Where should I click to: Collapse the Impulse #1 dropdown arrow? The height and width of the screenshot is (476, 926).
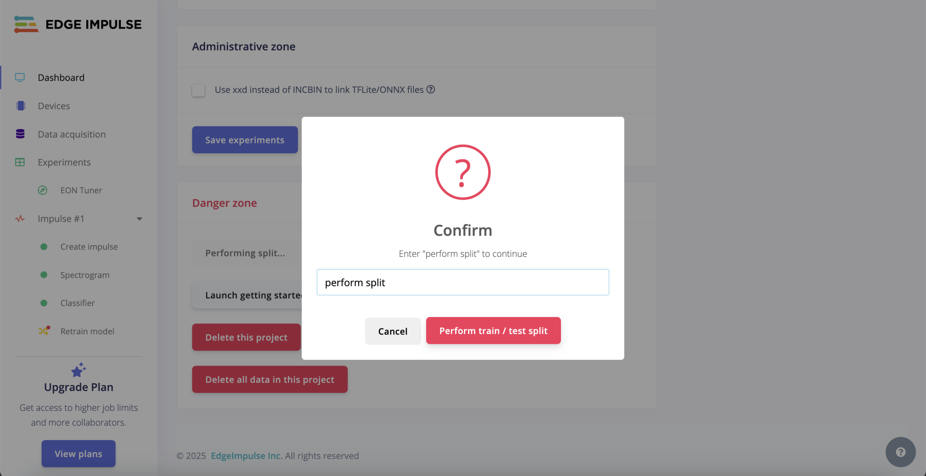click(139, 219)
